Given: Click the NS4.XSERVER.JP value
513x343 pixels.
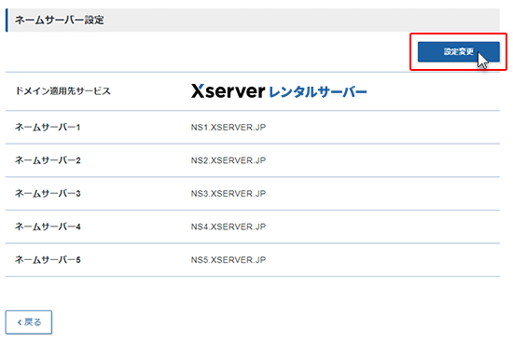Looking at the screenshot, I should pyautogui.click(x=229, y=226).
